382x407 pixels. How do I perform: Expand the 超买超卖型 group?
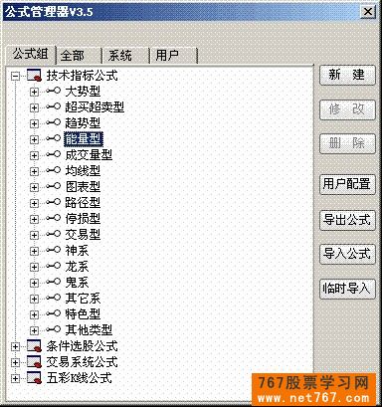pyautogui.click(x=34, y=107)
